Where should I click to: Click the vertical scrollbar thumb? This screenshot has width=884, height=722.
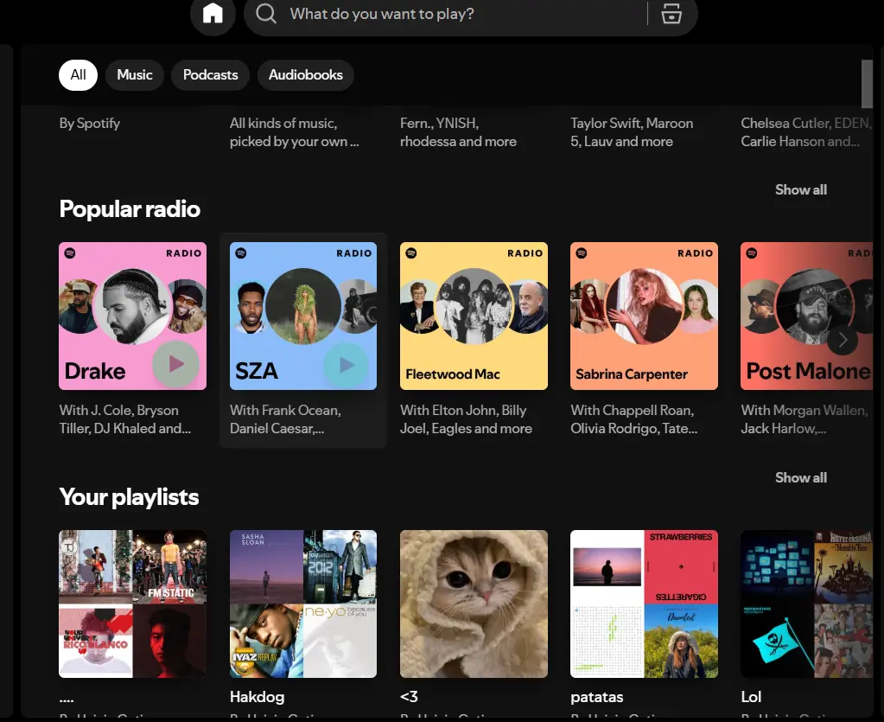pyautogui.click(x=867, y=83)
